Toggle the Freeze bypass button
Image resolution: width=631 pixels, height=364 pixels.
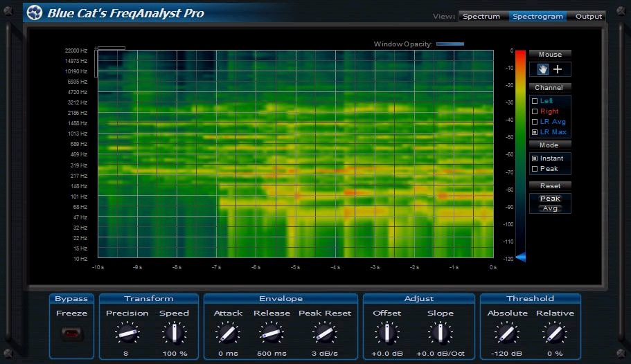click(x=71, y=334)
